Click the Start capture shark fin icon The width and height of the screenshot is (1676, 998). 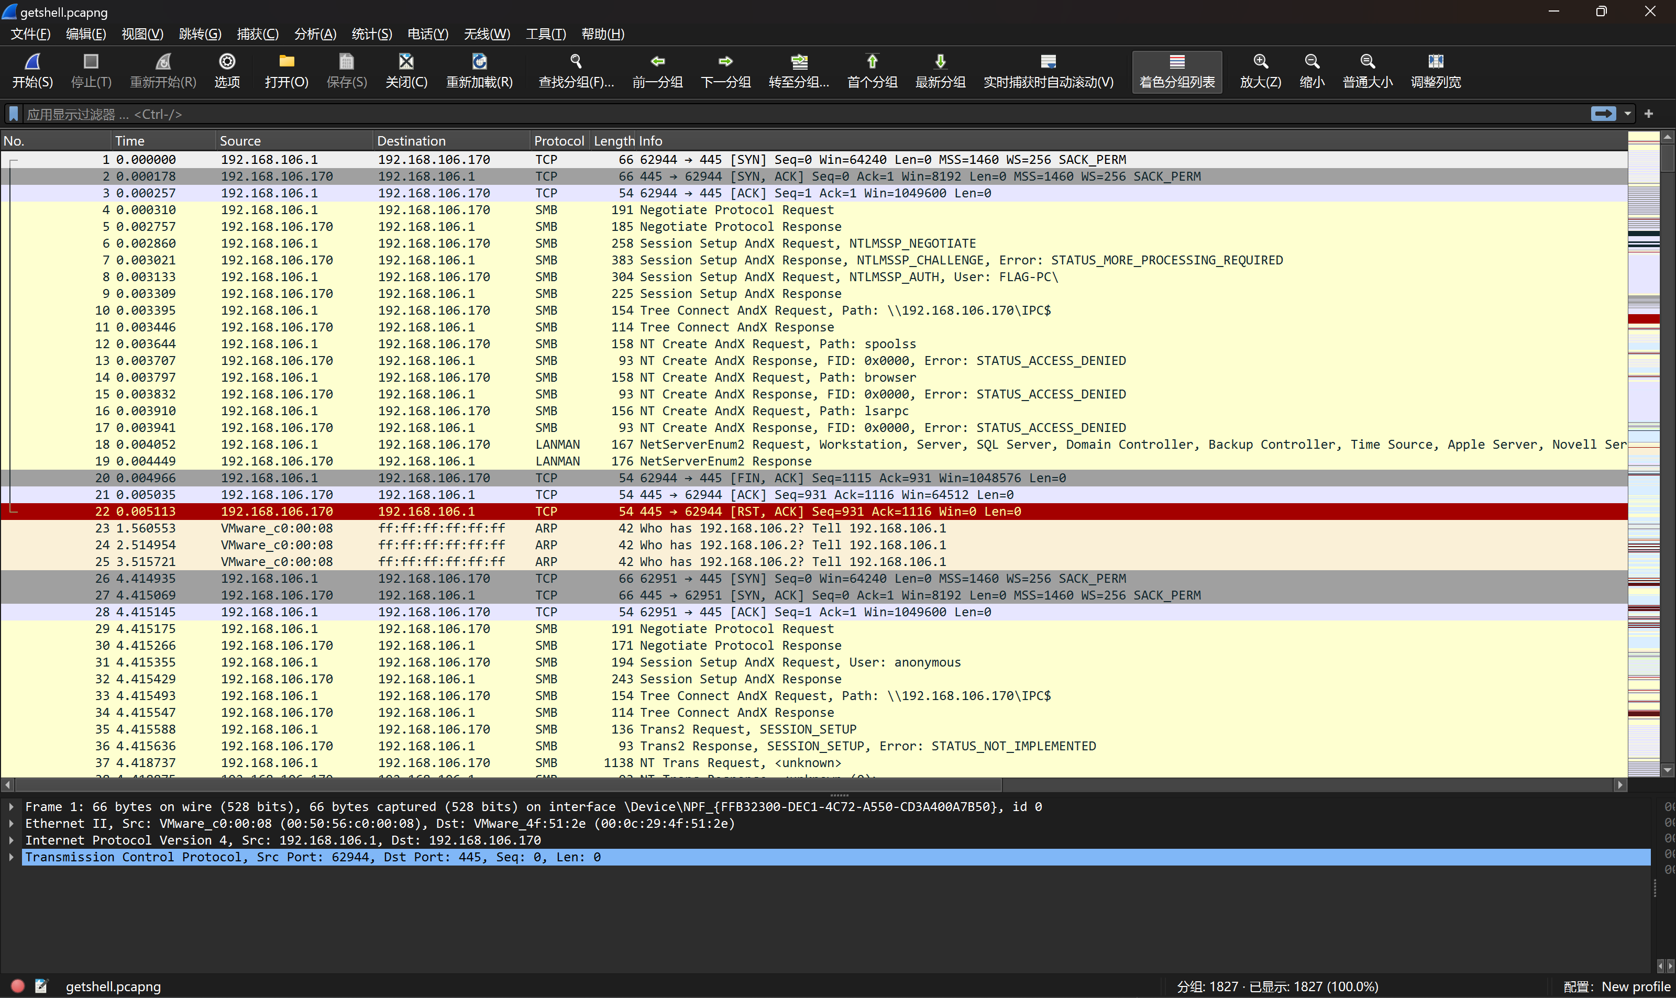click(x=32, y=62)
